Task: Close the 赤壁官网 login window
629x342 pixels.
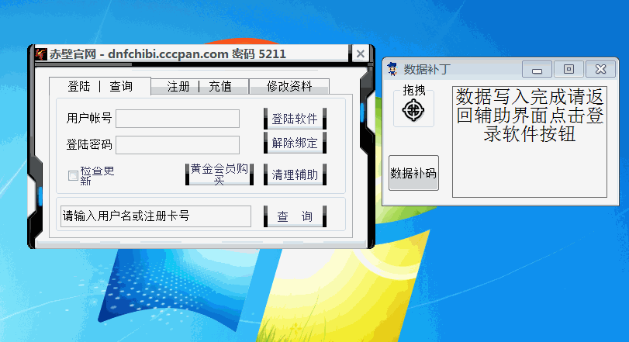Action: tap(360, 54)
